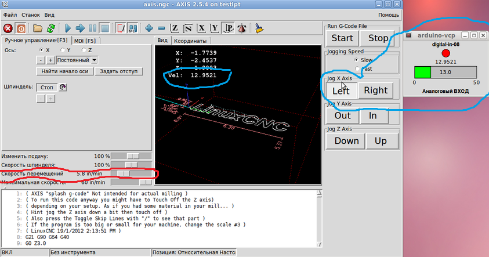Image resolution: width=489 pixels, height=257 pixels.
Task: Open the Станок menu
Action: (x=31, y=15)
